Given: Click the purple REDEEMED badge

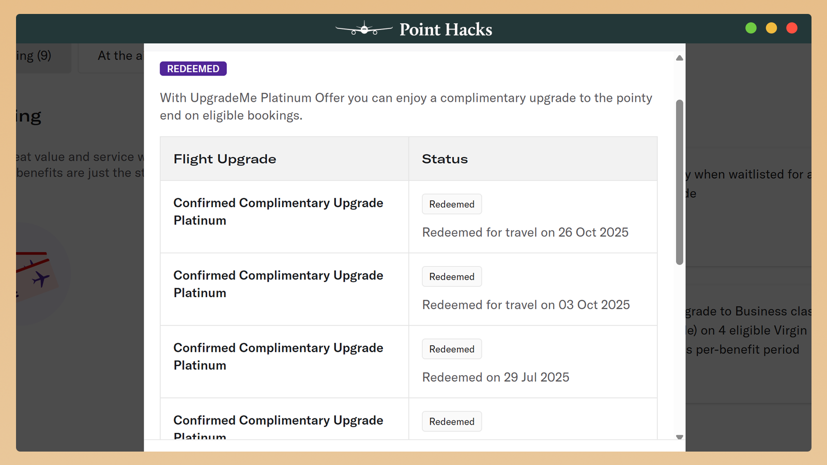Looking at the screenshot, I should (193, 69).
